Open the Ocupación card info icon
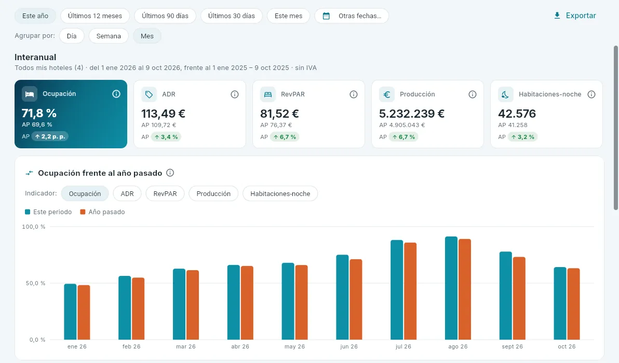The height and width of the screenshot is (363, 619). (116, 94)
